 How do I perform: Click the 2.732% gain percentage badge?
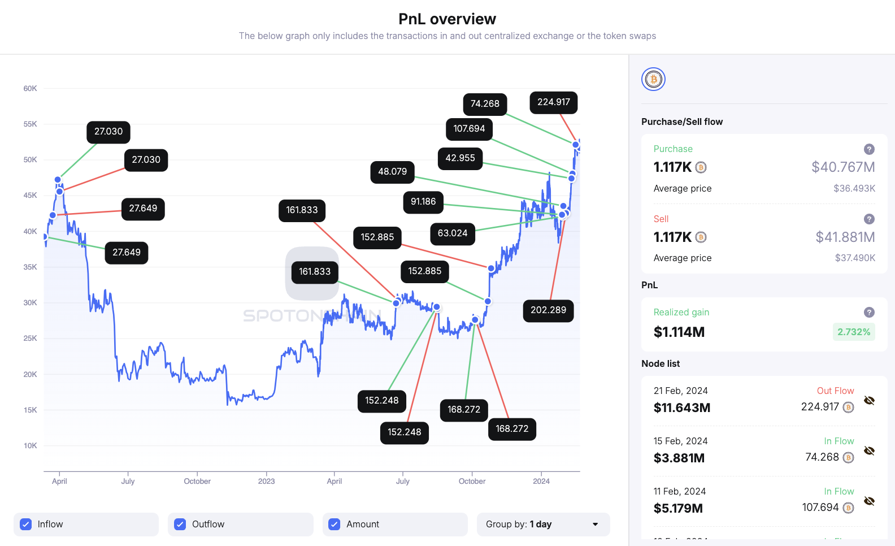click(854, 332)
